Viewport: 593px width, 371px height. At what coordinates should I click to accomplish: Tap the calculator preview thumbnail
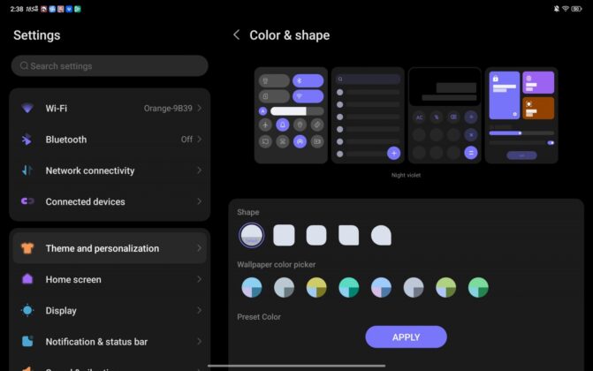[445, 116]
